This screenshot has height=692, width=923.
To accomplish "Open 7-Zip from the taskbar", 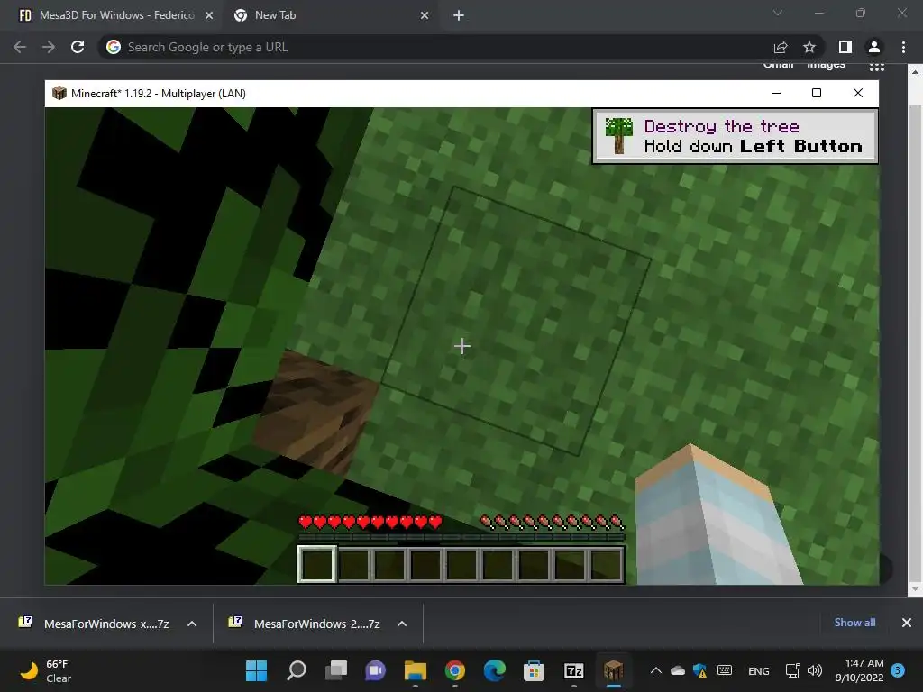I will 574,670.
